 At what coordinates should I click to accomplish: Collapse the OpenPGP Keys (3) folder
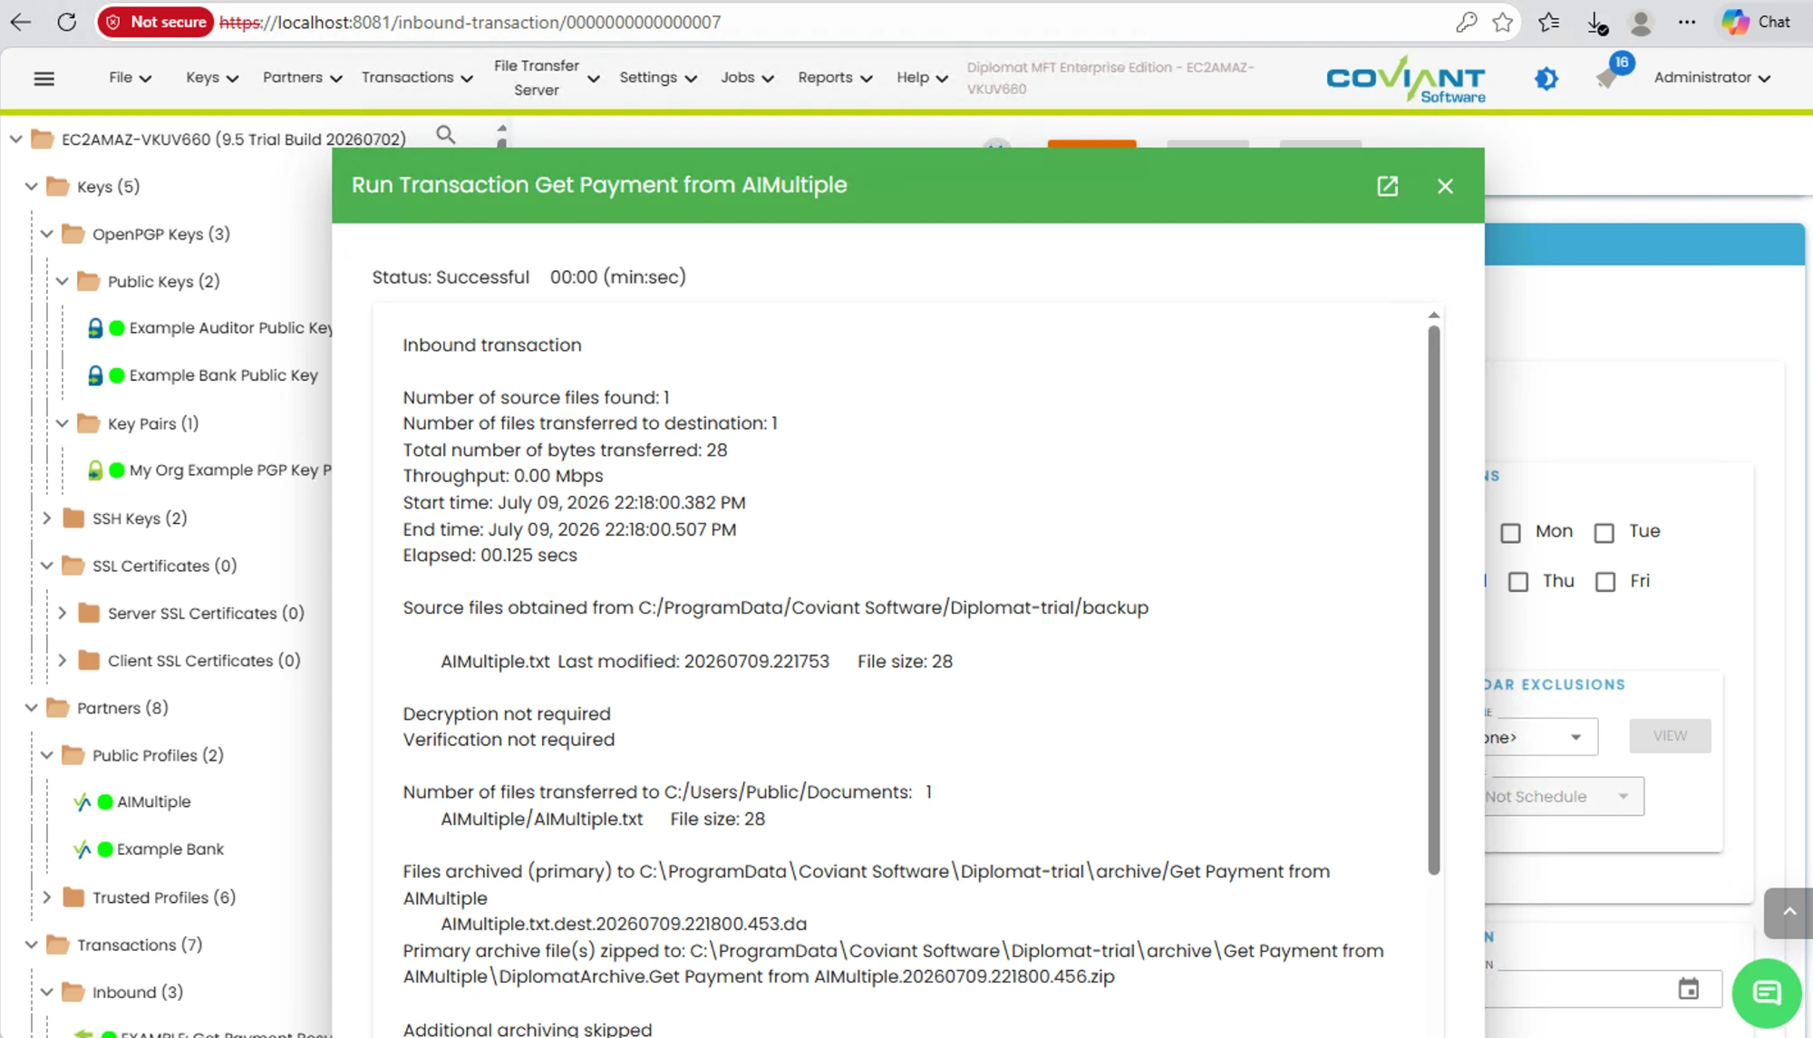coord(46,234)
